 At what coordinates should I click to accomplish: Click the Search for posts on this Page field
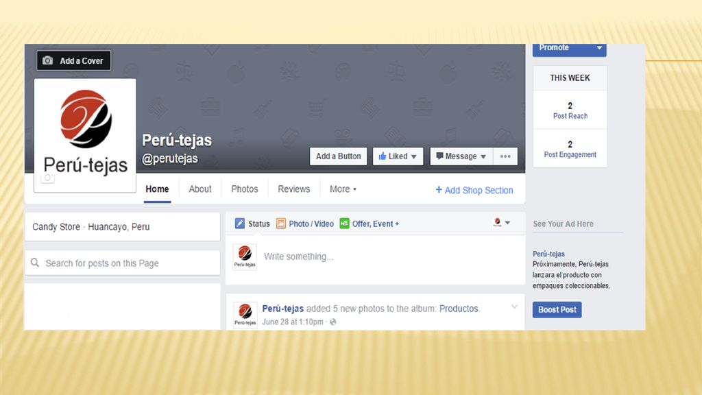tap(122, 263)
